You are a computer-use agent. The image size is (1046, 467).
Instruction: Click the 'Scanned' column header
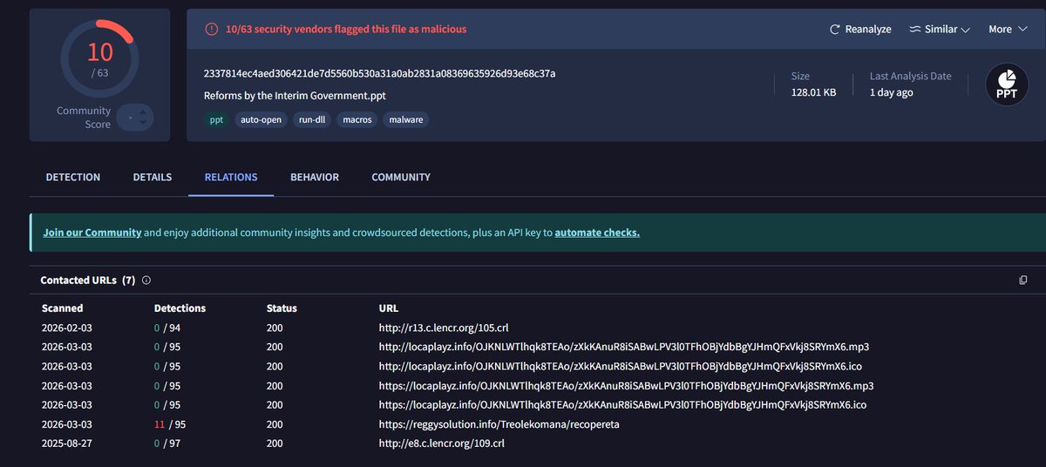(63, 308)
